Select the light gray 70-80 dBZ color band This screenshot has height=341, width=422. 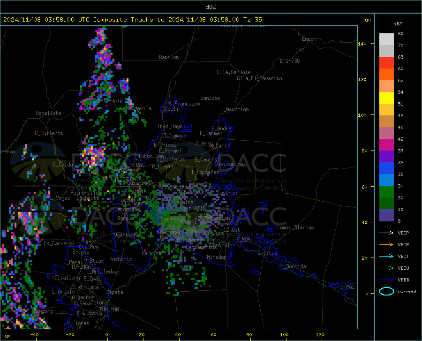[386, 39]
